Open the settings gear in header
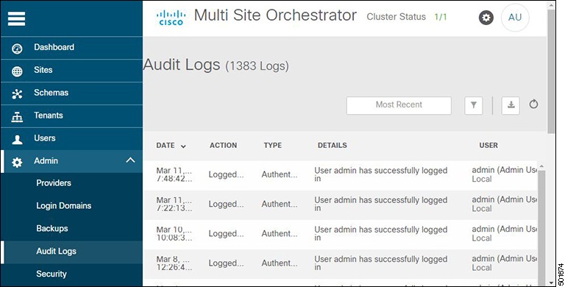This screenshot has height=287, width=565. pos(486,18)
